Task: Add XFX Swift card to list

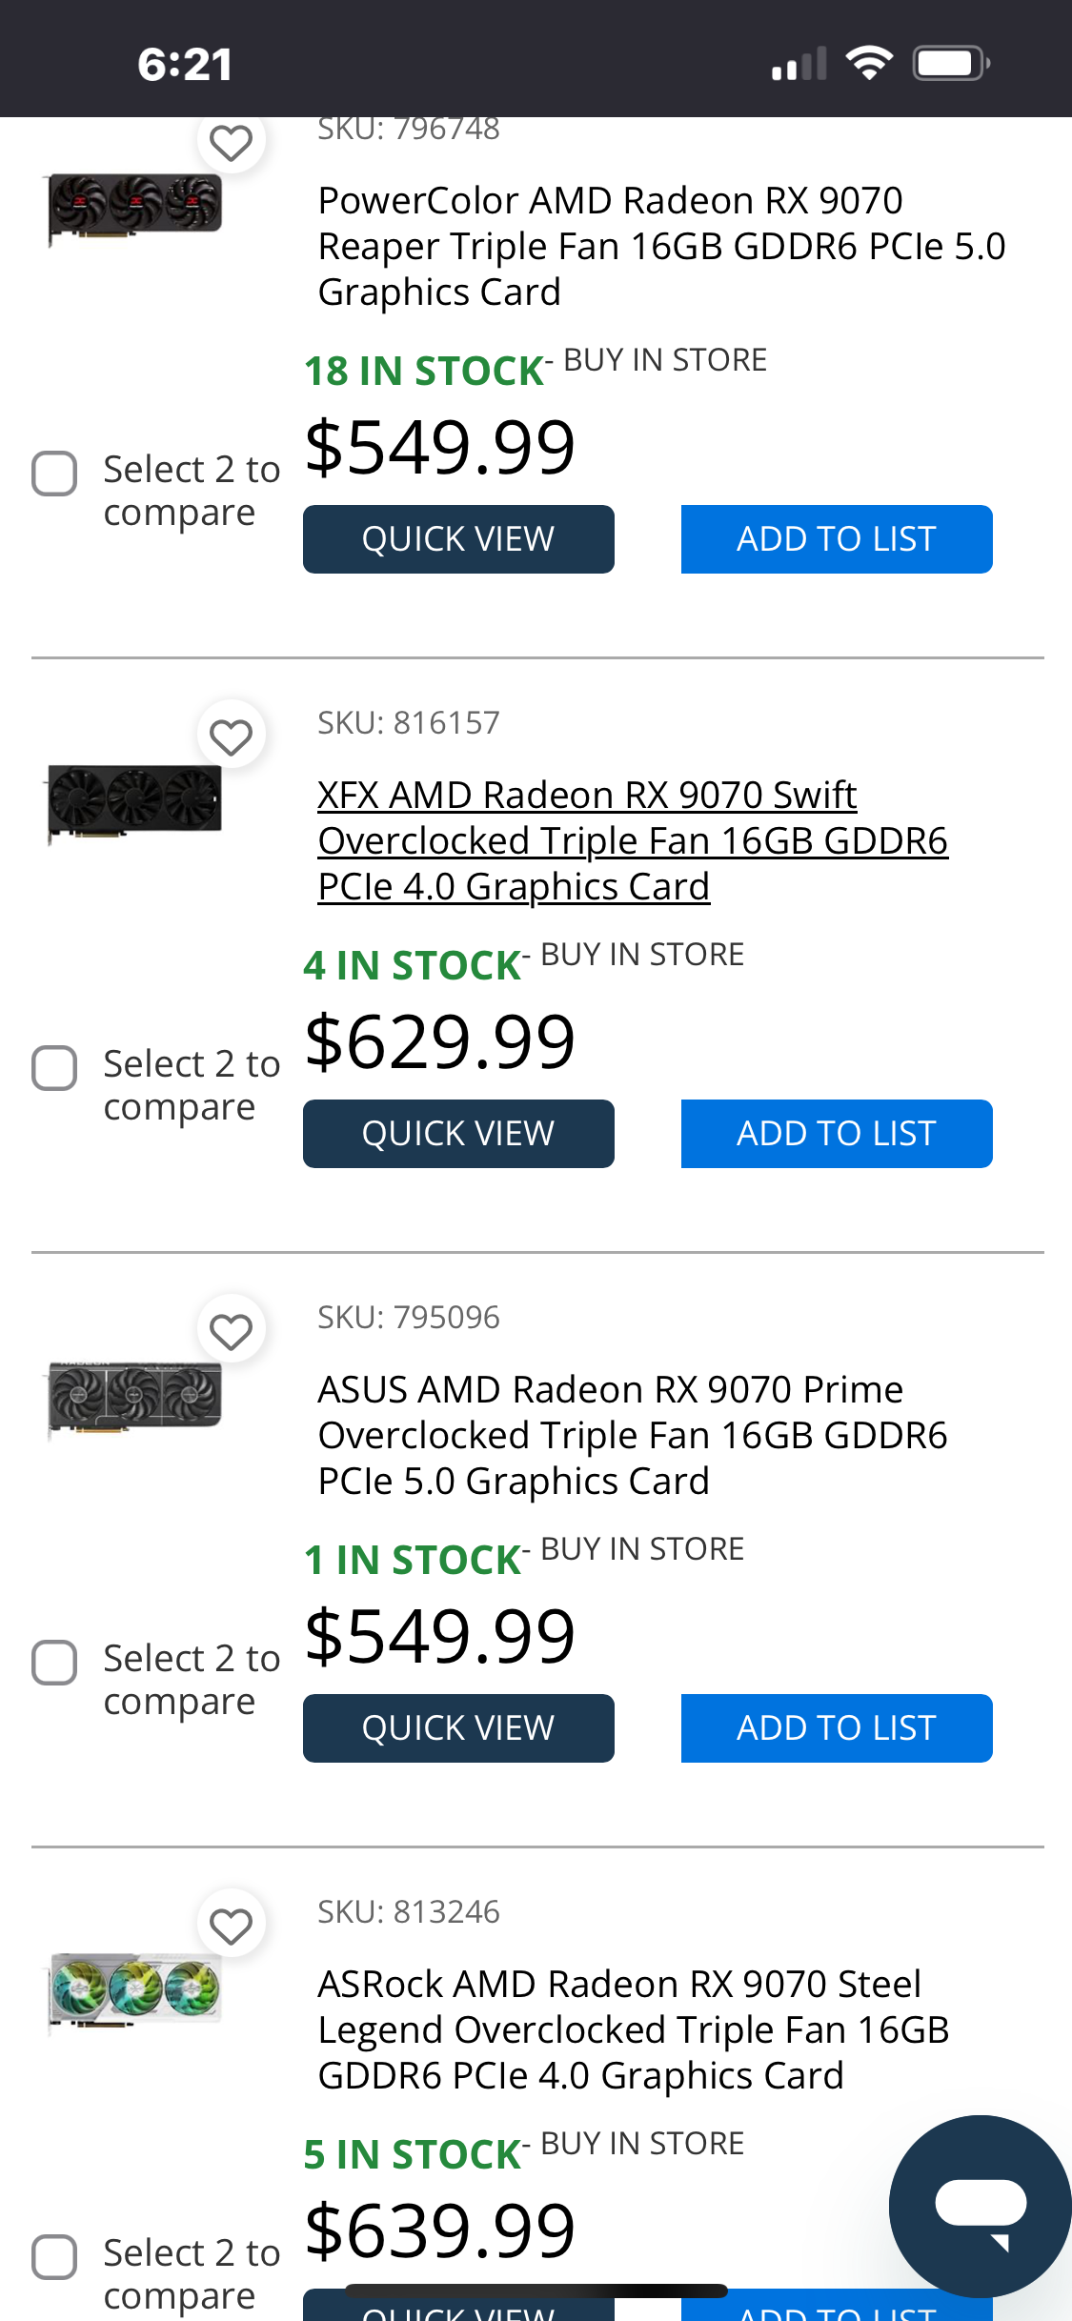Action: pyautogui.click(x=837, y=1134)
